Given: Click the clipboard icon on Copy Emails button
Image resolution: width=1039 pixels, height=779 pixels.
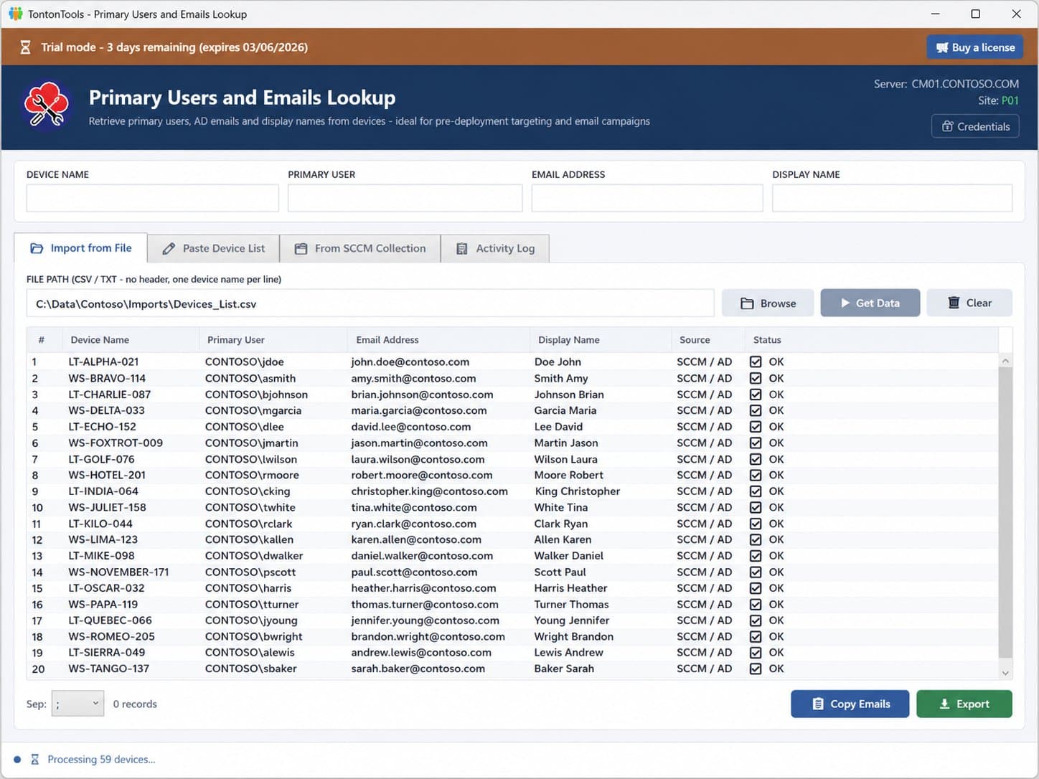Looking at the screenshot, I should coord(818,704).
